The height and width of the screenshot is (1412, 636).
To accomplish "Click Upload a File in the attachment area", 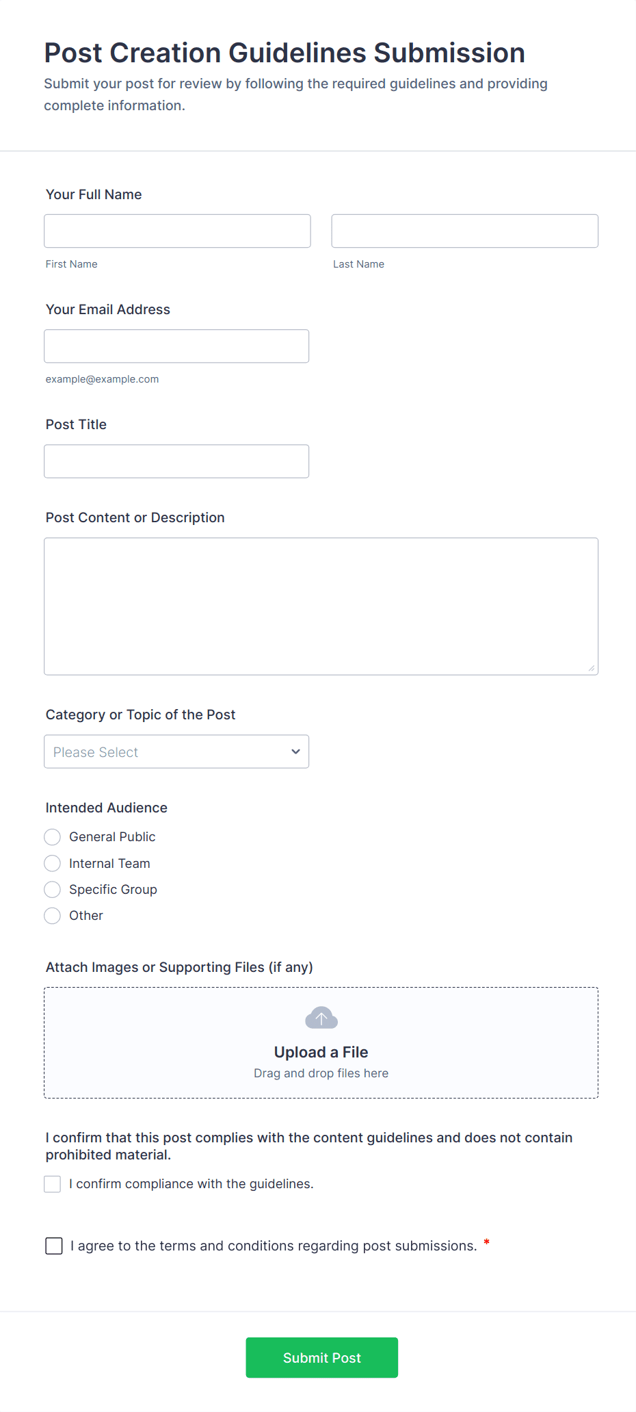I will pos(321,1052).
